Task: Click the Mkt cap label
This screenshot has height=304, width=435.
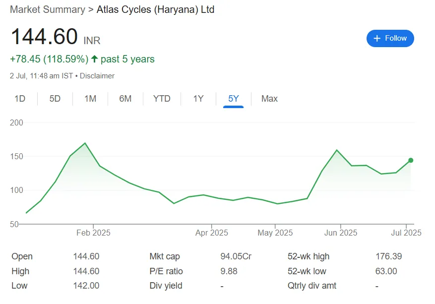Action: 165,256
